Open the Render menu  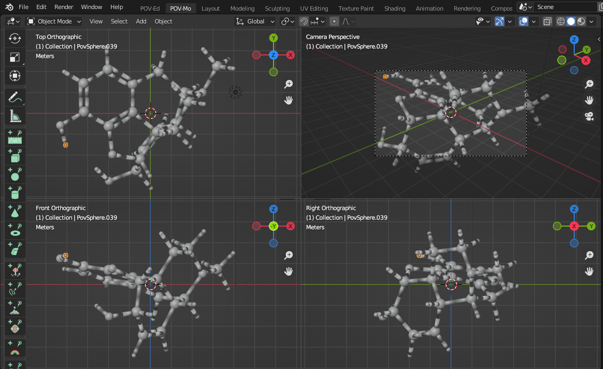(63, 7)
